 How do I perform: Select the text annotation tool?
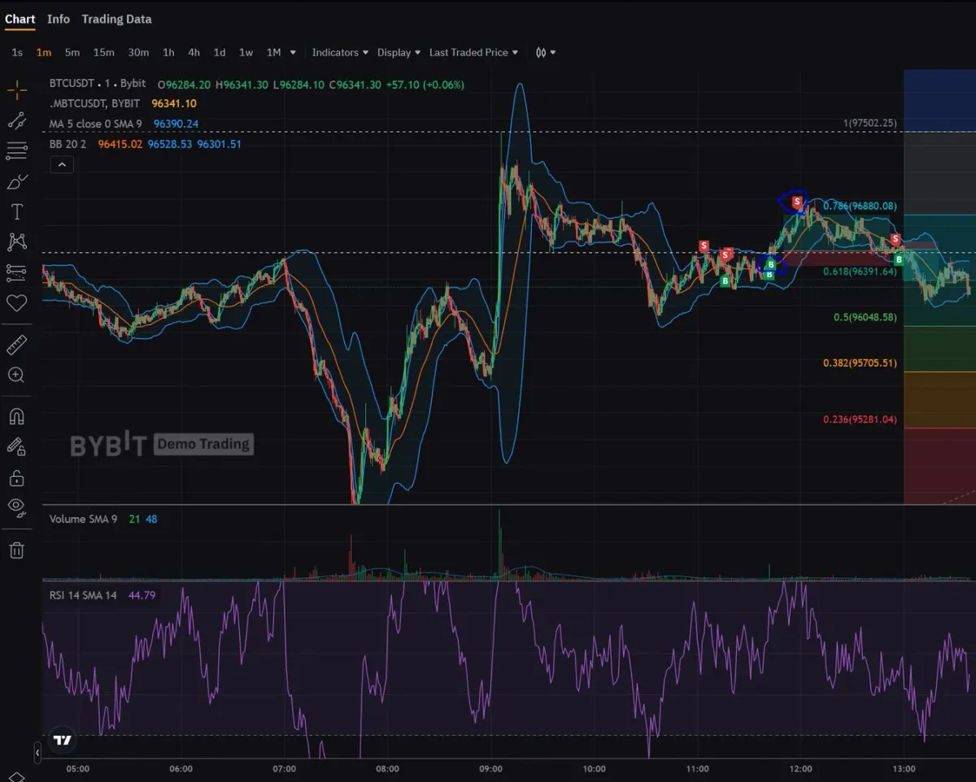pyautogui.click(x=16, y=212)
